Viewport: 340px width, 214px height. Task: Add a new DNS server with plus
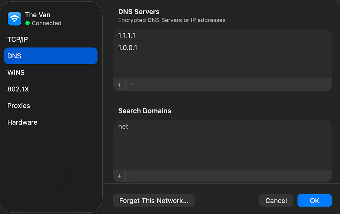coord(119,85)
